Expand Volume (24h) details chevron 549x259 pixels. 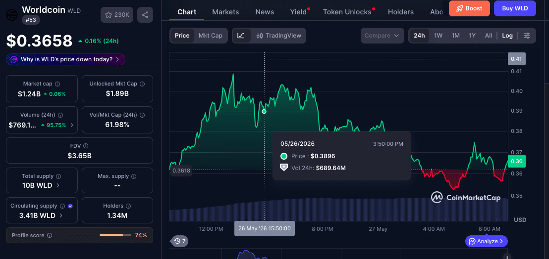tap(72, 125)
